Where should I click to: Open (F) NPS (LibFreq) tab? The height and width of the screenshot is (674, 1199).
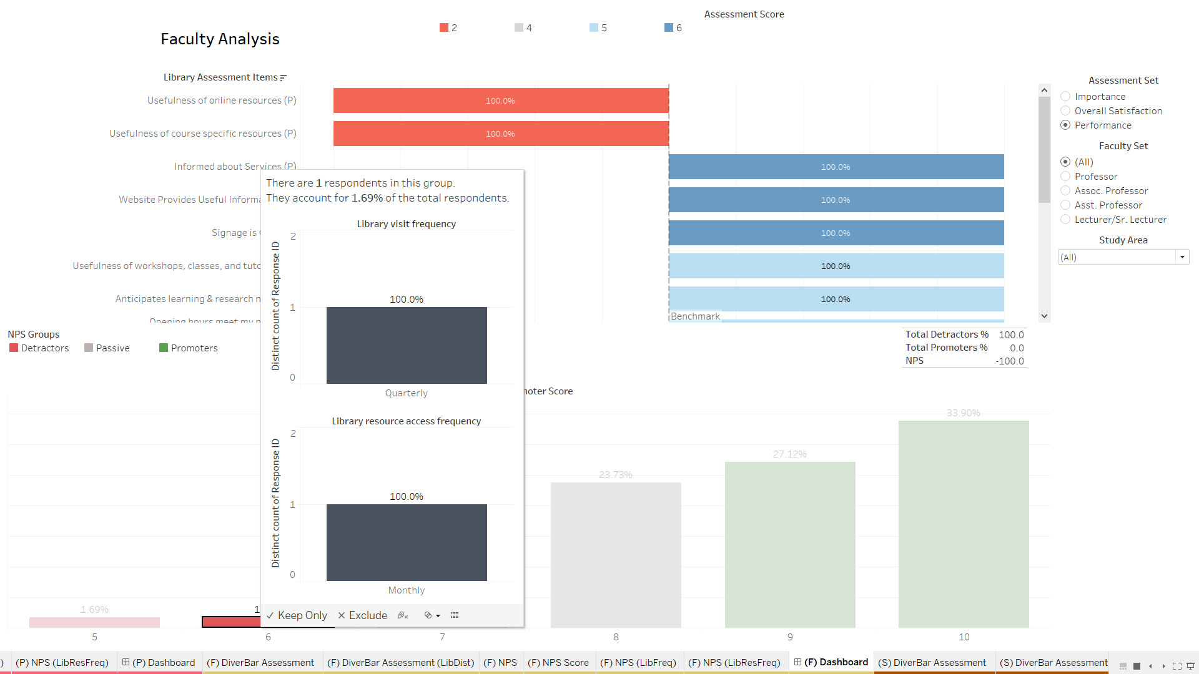click(x=638, y=662)
